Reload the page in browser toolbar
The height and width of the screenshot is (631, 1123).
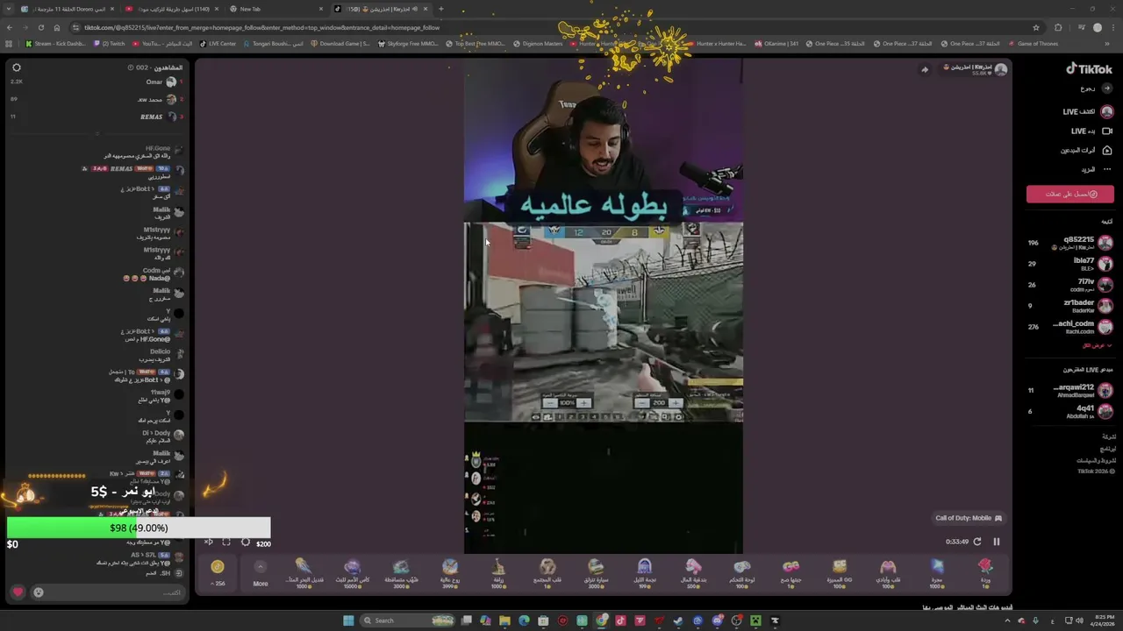coord(40,27)
